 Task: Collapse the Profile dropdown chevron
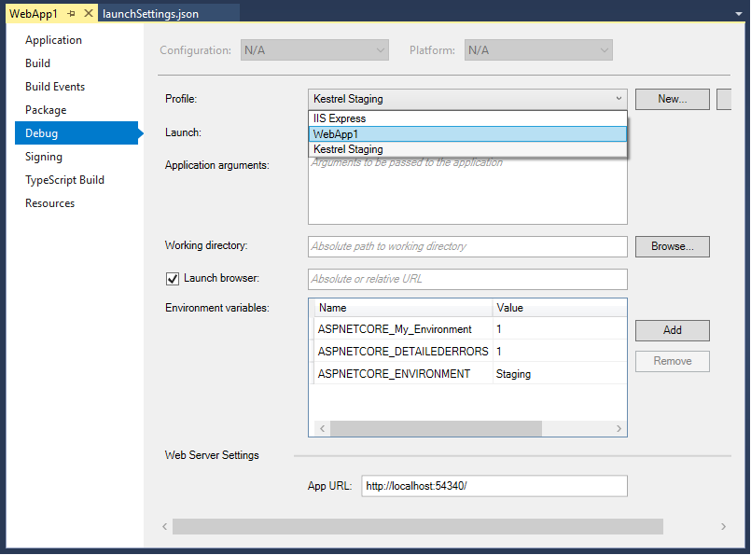pos(619,98)
